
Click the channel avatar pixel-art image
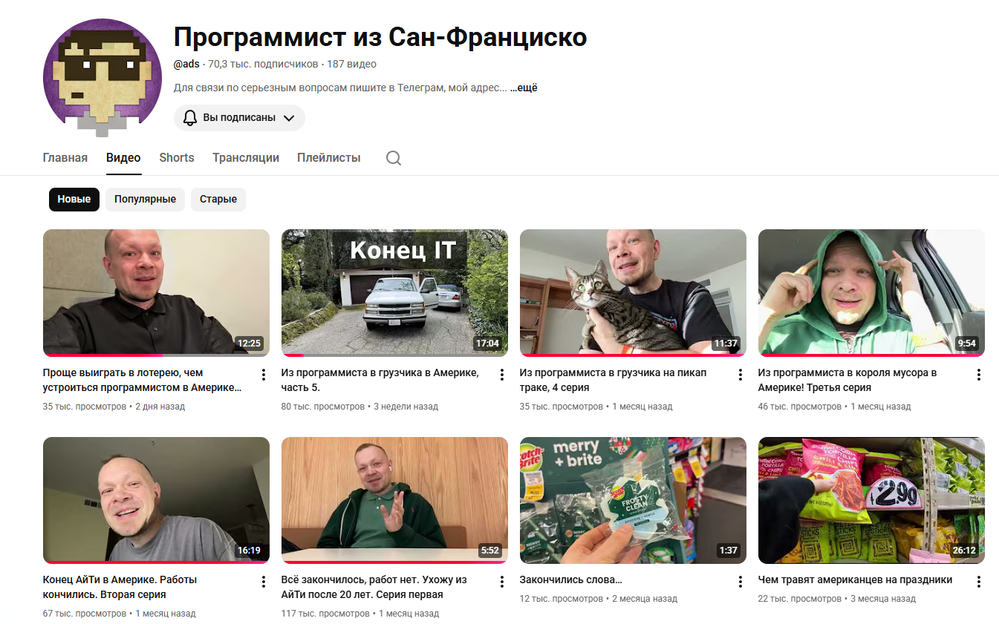[102, 78]
